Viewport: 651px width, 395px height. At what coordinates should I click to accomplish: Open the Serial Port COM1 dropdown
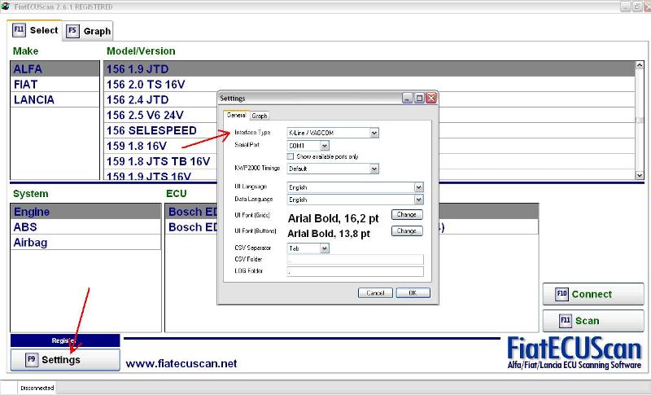(x=325, y=146)
